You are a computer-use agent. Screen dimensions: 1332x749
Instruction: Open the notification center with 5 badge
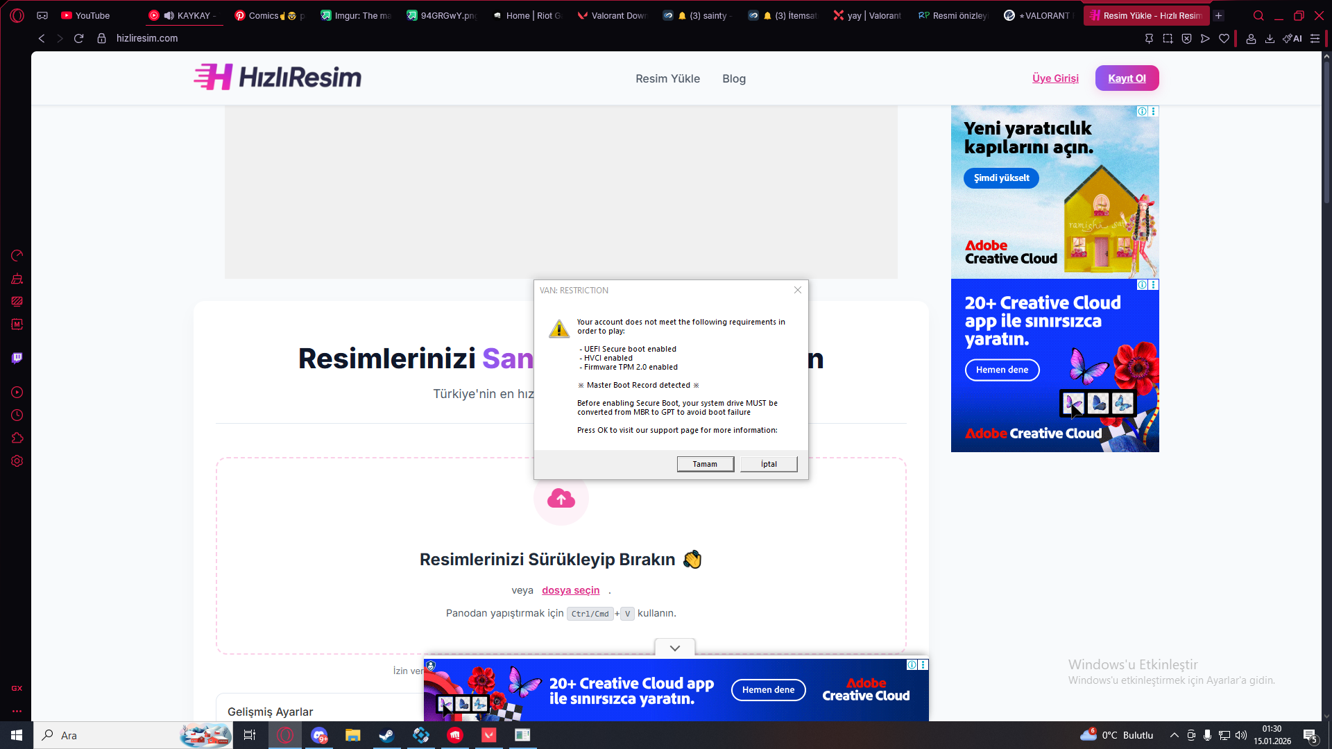coord(1310,736)
